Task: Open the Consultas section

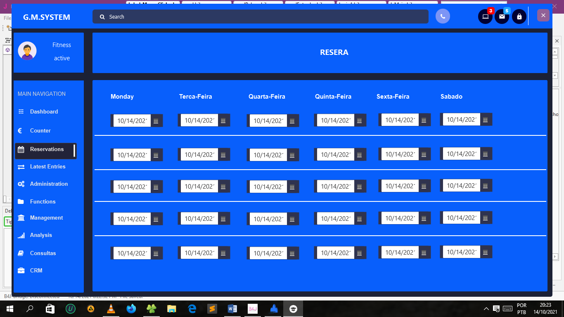Action: (43, 253)
